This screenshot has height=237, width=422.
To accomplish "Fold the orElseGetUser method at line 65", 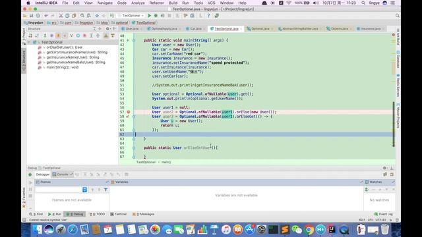I will point(134,147).
